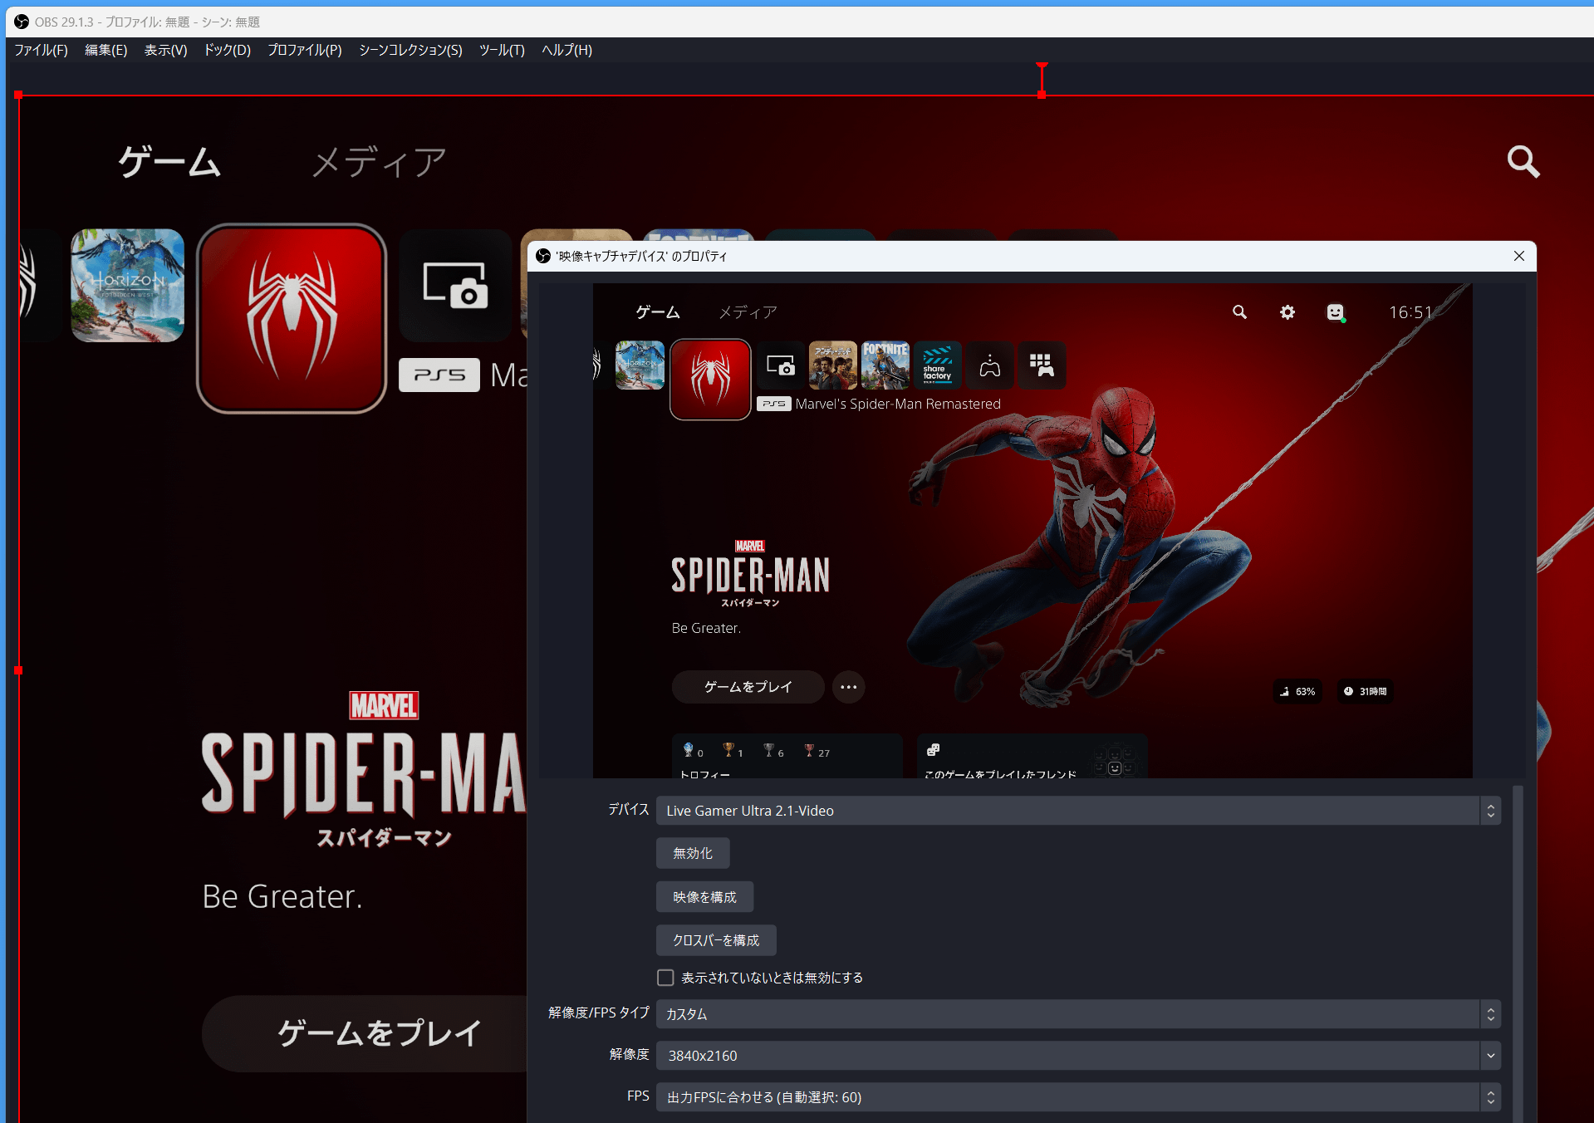
Task: Click the game library grid icon in dialog preview
Action: point(1042,365)
